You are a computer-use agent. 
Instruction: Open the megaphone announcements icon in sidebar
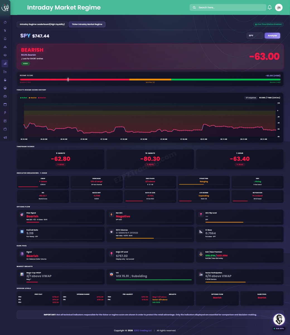(5, 137)
